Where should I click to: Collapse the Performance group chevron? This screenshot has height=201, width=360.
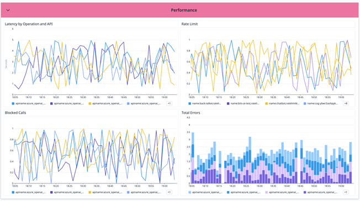point(8,10)
